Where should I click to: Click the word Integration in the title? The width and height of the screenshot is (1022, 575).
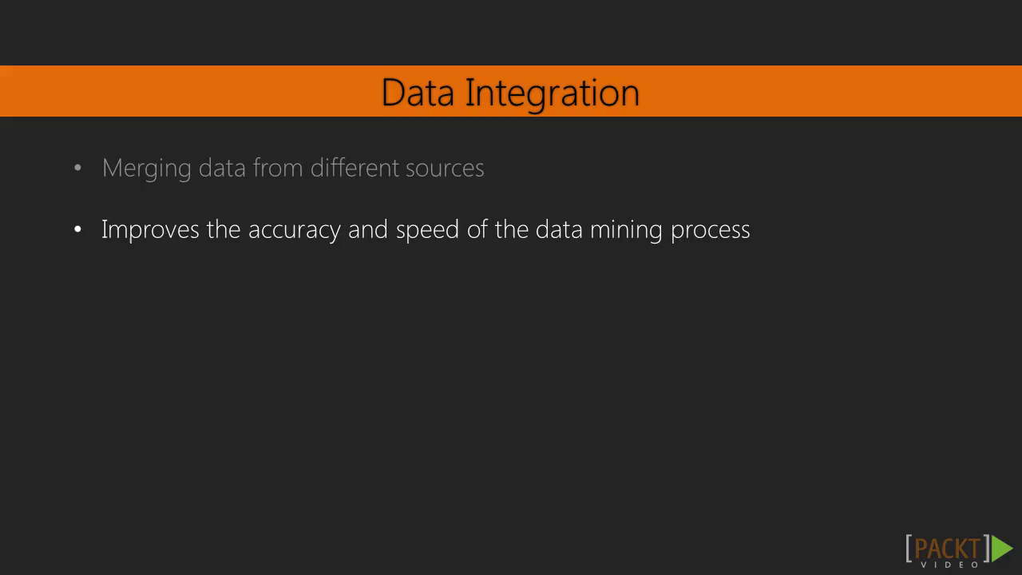(553, 94)
